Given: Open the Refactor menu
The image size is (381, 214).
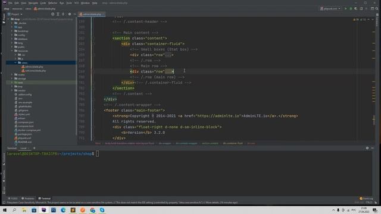Looking at the screenshot, I should 53,3.
